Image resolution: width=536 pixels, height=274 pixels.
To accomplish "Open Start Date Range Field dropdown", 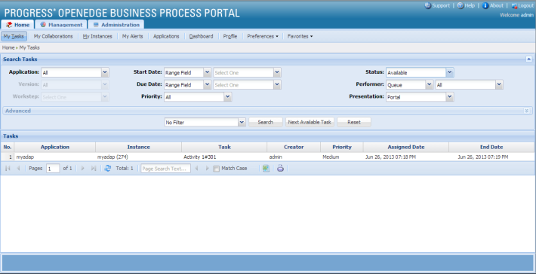I will tap(207, 72).
